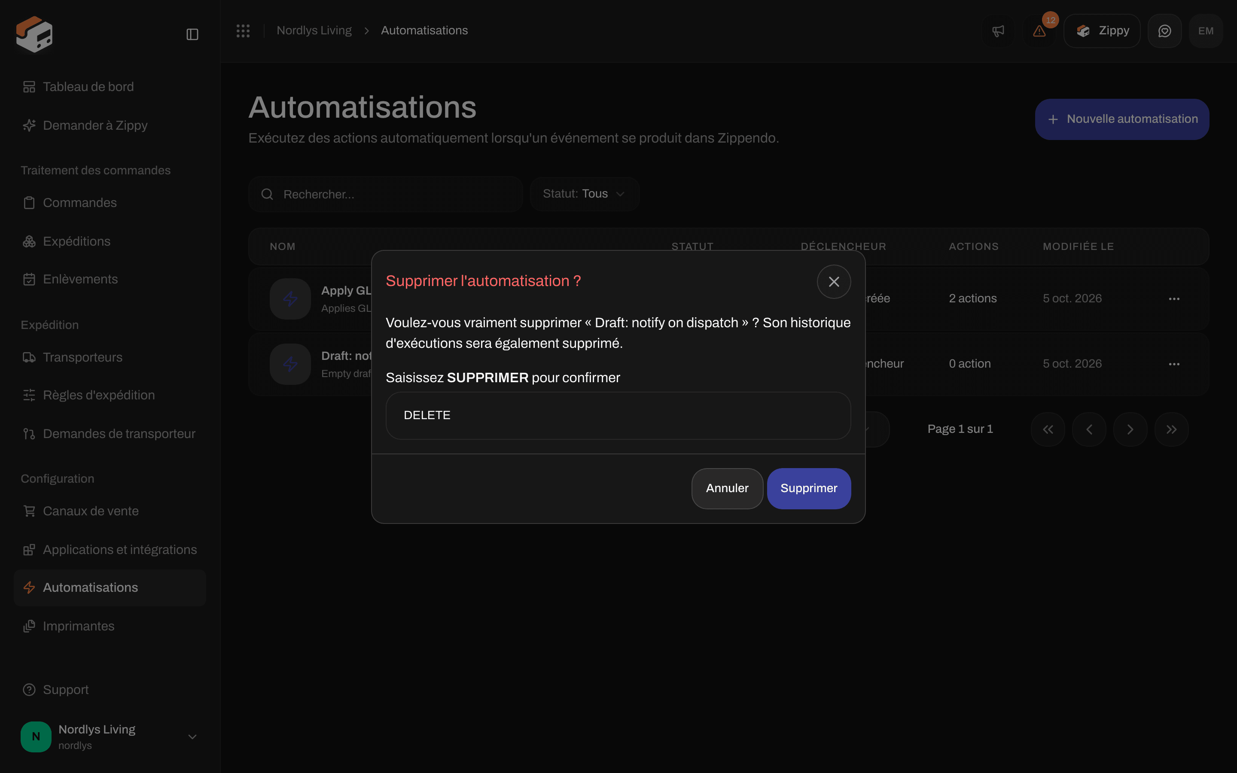Click the NOM column header
This screenshot has height=773, width=1237.
pyautogui.click(x=283, y=247)
